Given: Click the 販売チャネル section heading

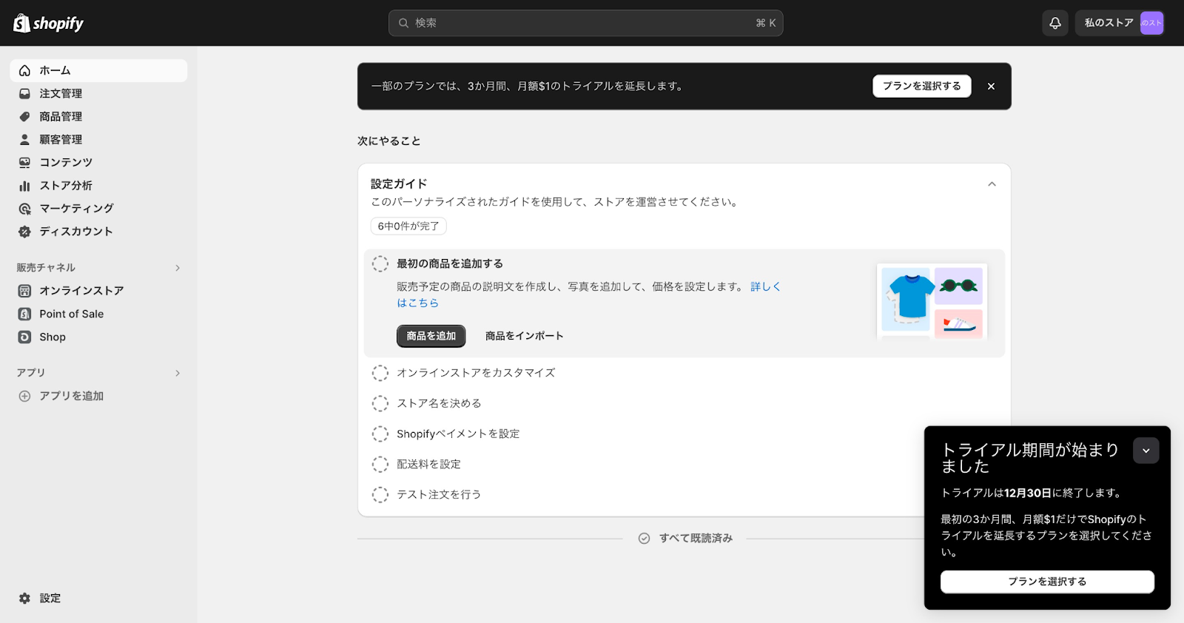Looking at the screenshot, I should 46,268.
